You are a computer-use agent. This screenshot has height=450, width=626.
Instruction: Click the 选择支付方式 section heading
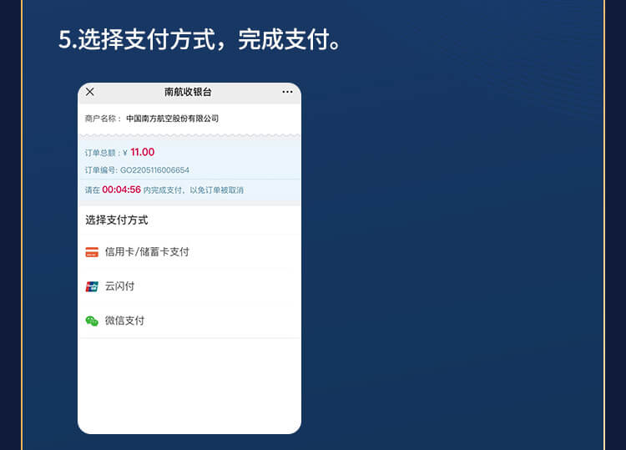click(x=117, y=220)
